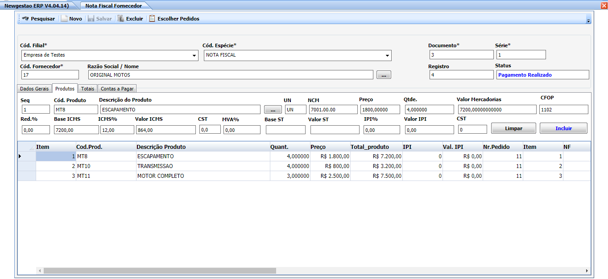This screenshot has height=279, width=608.
Task: Click the Documento input field
Action: pyautogui.click(x=462, y=55)
